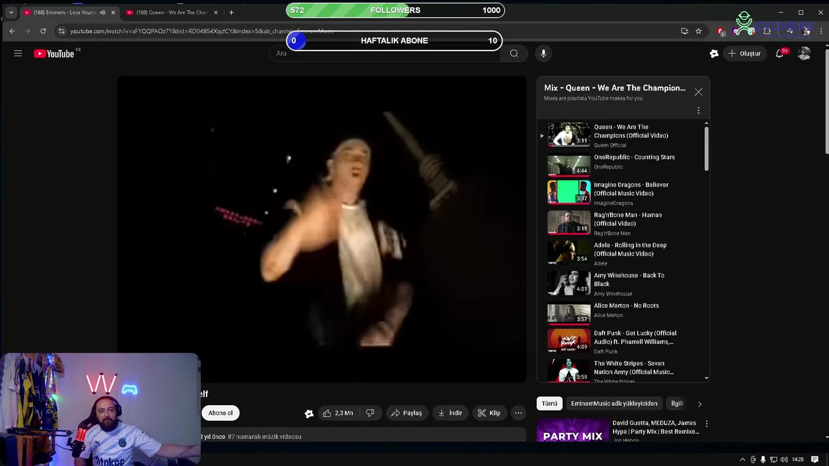Viewport: 829px width, 466px height.
Task: Play Queen - We Are The Champions entry
Action: point(622,135)
